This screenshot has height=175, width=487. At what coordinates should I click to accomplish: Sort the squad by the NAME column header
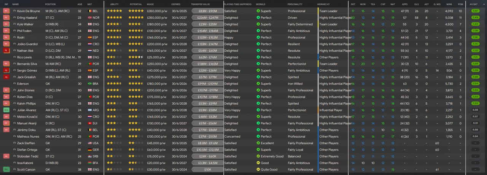16,4
